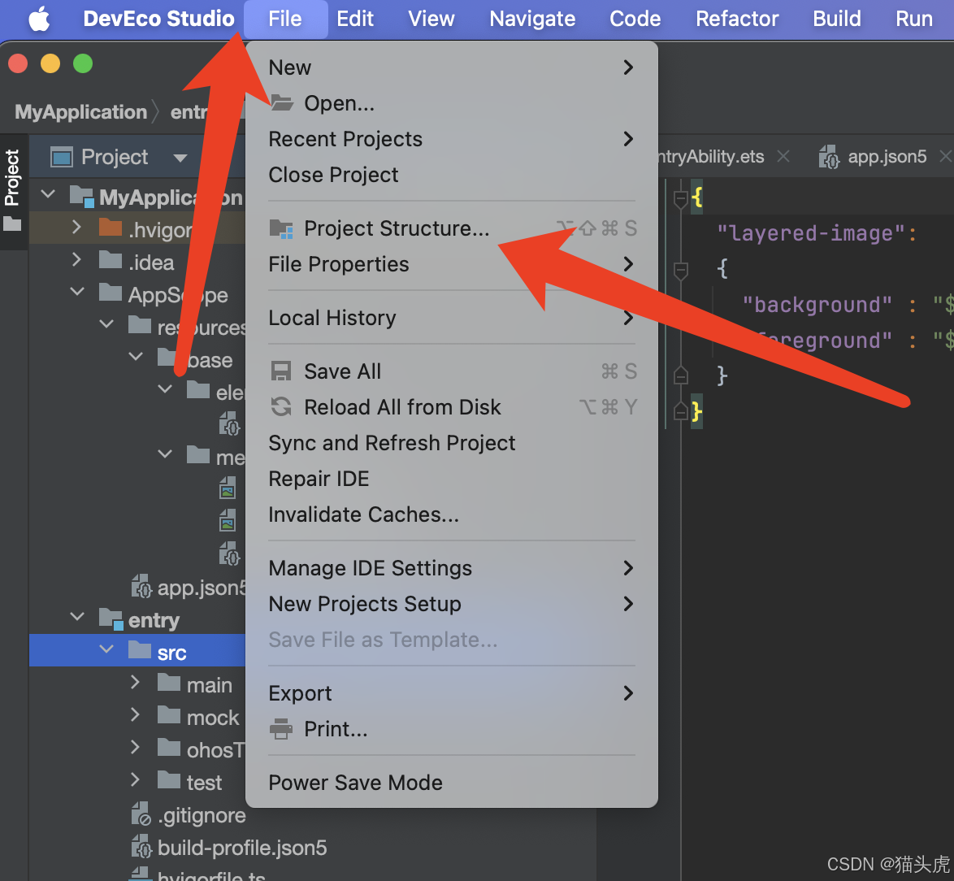Collapse the MyApplication root node

pyautogui.click(x=48, y=195)
